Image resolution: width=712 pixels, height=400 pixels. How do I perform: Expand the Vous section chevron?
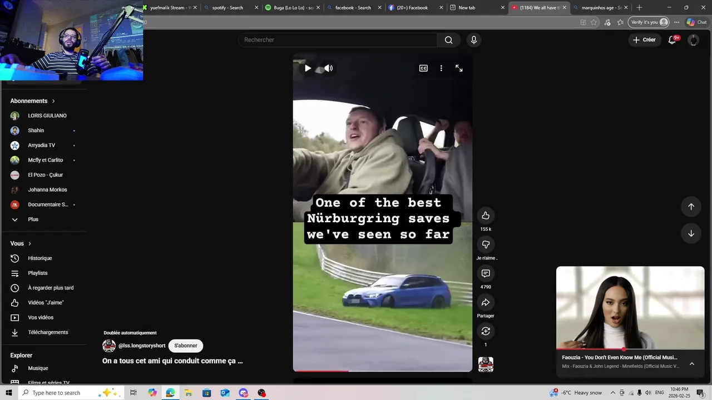(x=29, y=244)
